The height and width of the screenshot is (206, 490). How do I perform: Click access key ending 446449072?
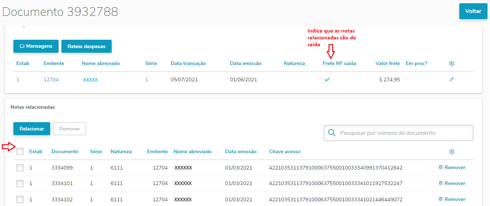[x=336, y=199]
